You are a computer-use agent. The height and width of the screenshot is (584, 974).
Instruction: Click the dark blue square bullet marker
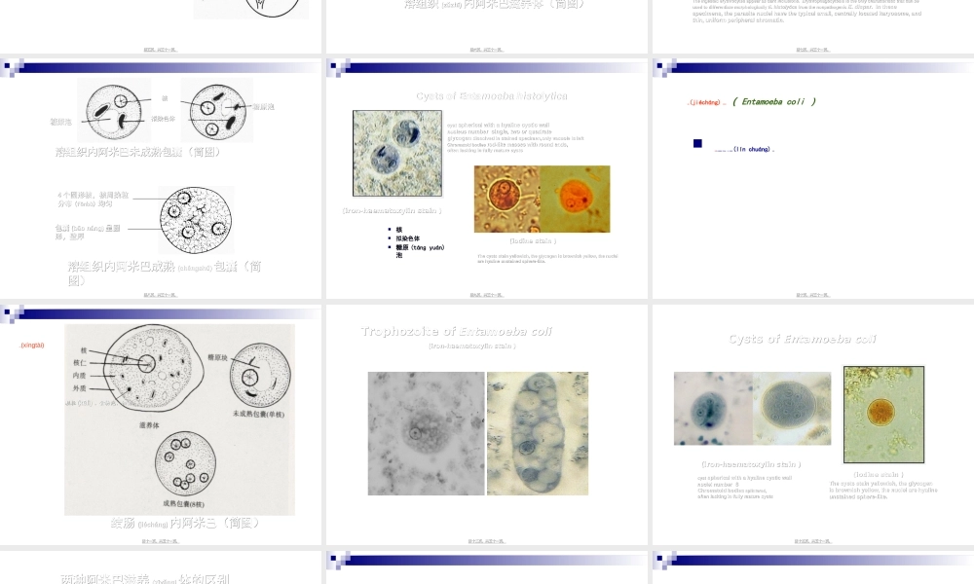(x=697, y=144)
